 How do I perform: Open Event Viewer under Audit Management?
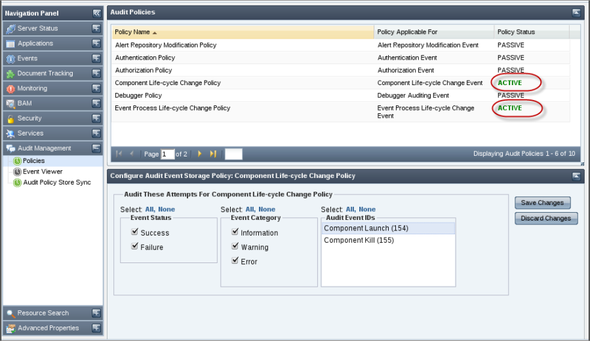43,171
